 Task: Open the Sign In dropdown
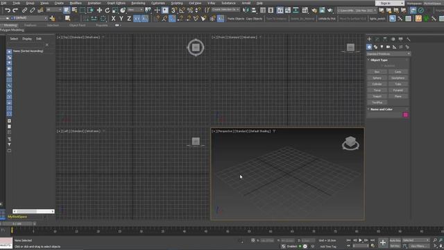click(390, 3)
